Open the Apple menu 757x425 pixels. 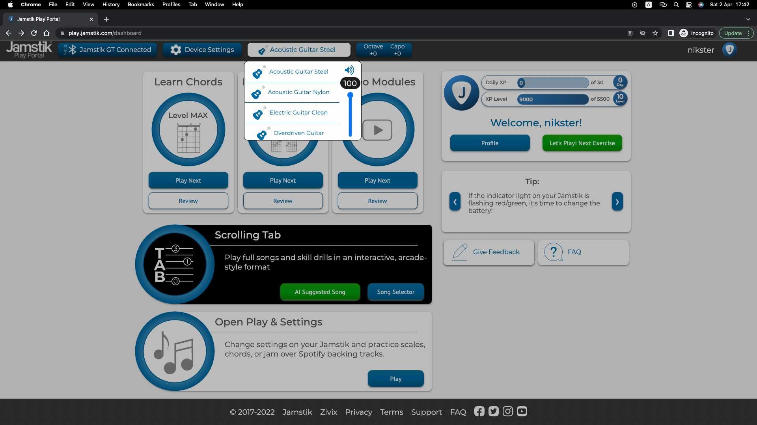pos(10,5)
